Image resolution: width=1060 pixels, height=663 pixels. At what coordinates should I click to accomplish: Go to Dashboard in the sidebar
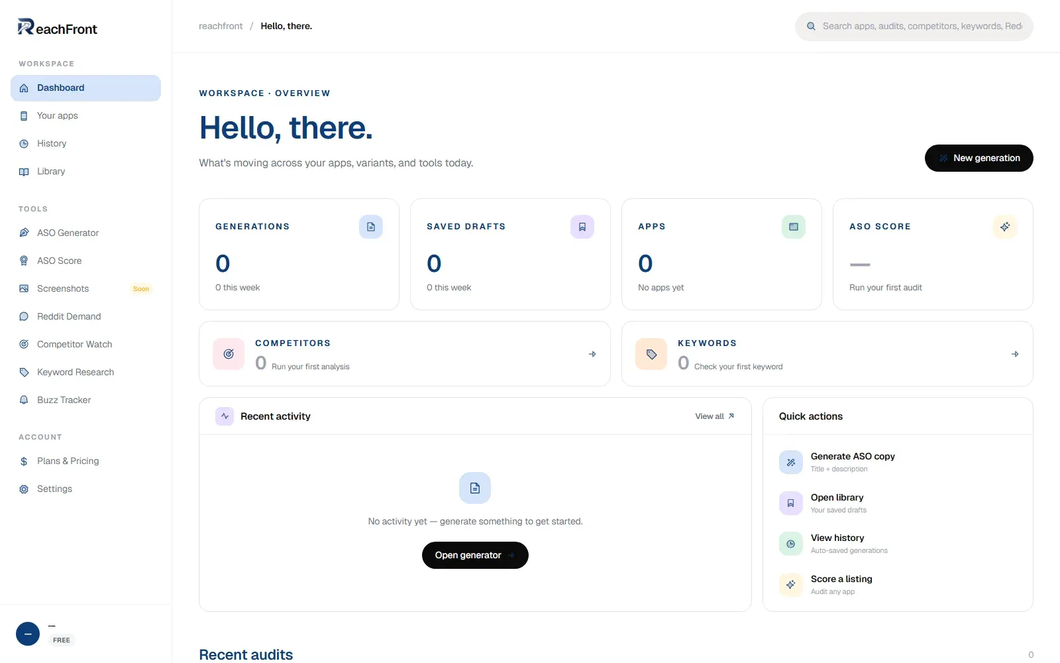(85, 88)
